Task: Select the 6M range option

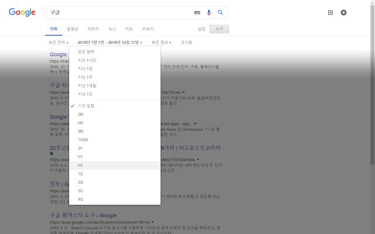Action: (115, 123)
